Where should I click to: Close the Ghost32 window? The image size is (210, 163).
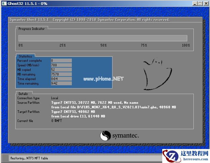[x=206, y=4]
